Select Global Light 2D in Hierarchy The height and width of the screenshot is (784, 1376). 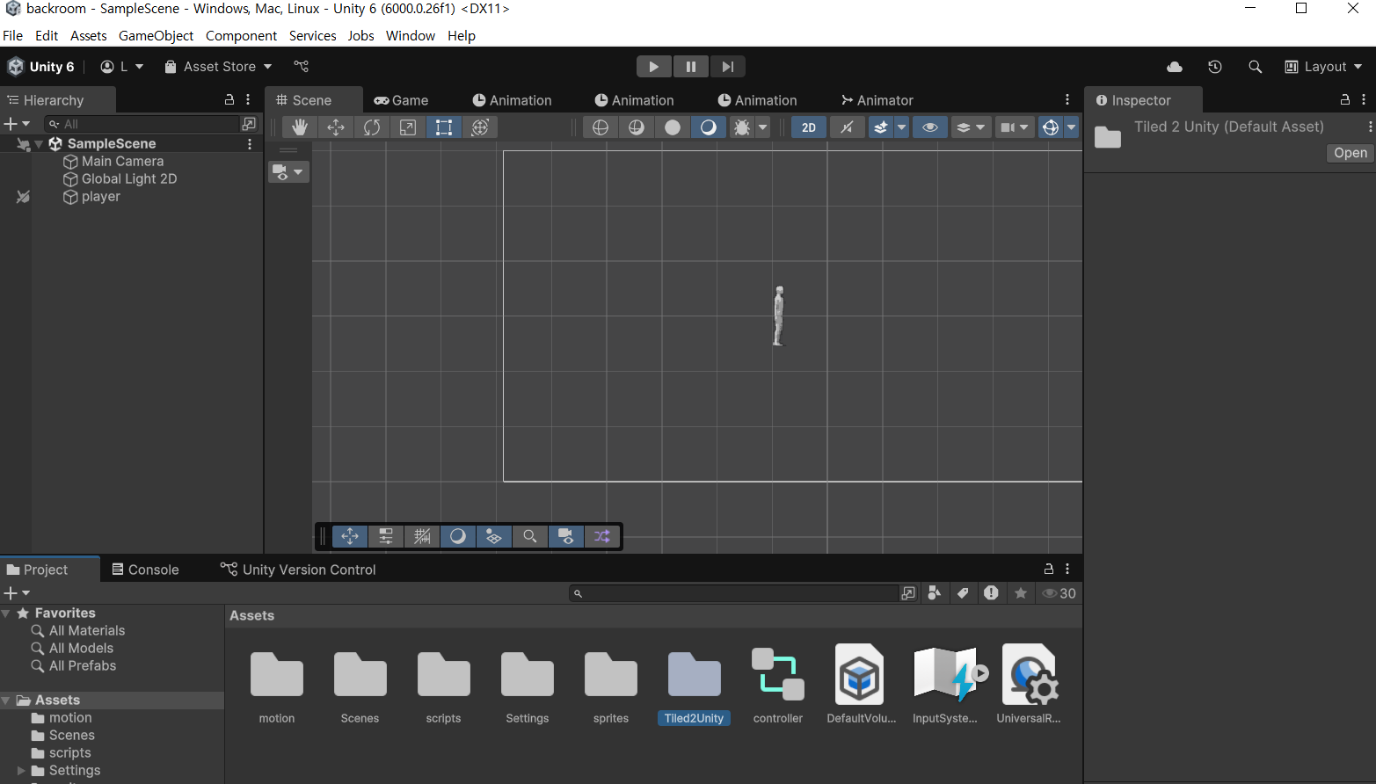click(129, 179)
